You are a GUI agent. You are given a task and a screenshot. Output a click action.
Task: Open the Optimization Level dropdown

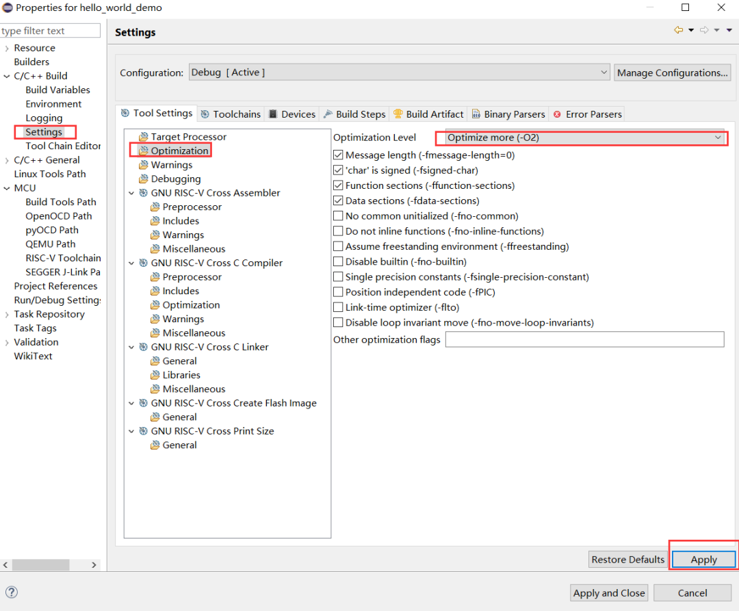tap(584, 138)
